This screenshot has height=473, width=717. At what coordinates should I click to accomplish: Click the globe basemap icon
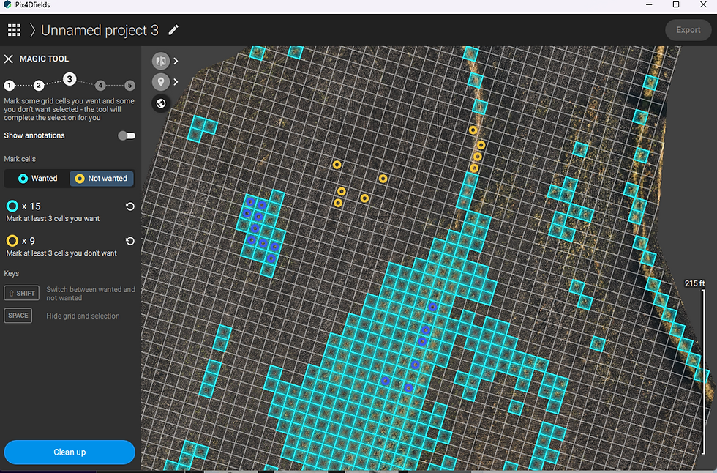tap(160, 103)
